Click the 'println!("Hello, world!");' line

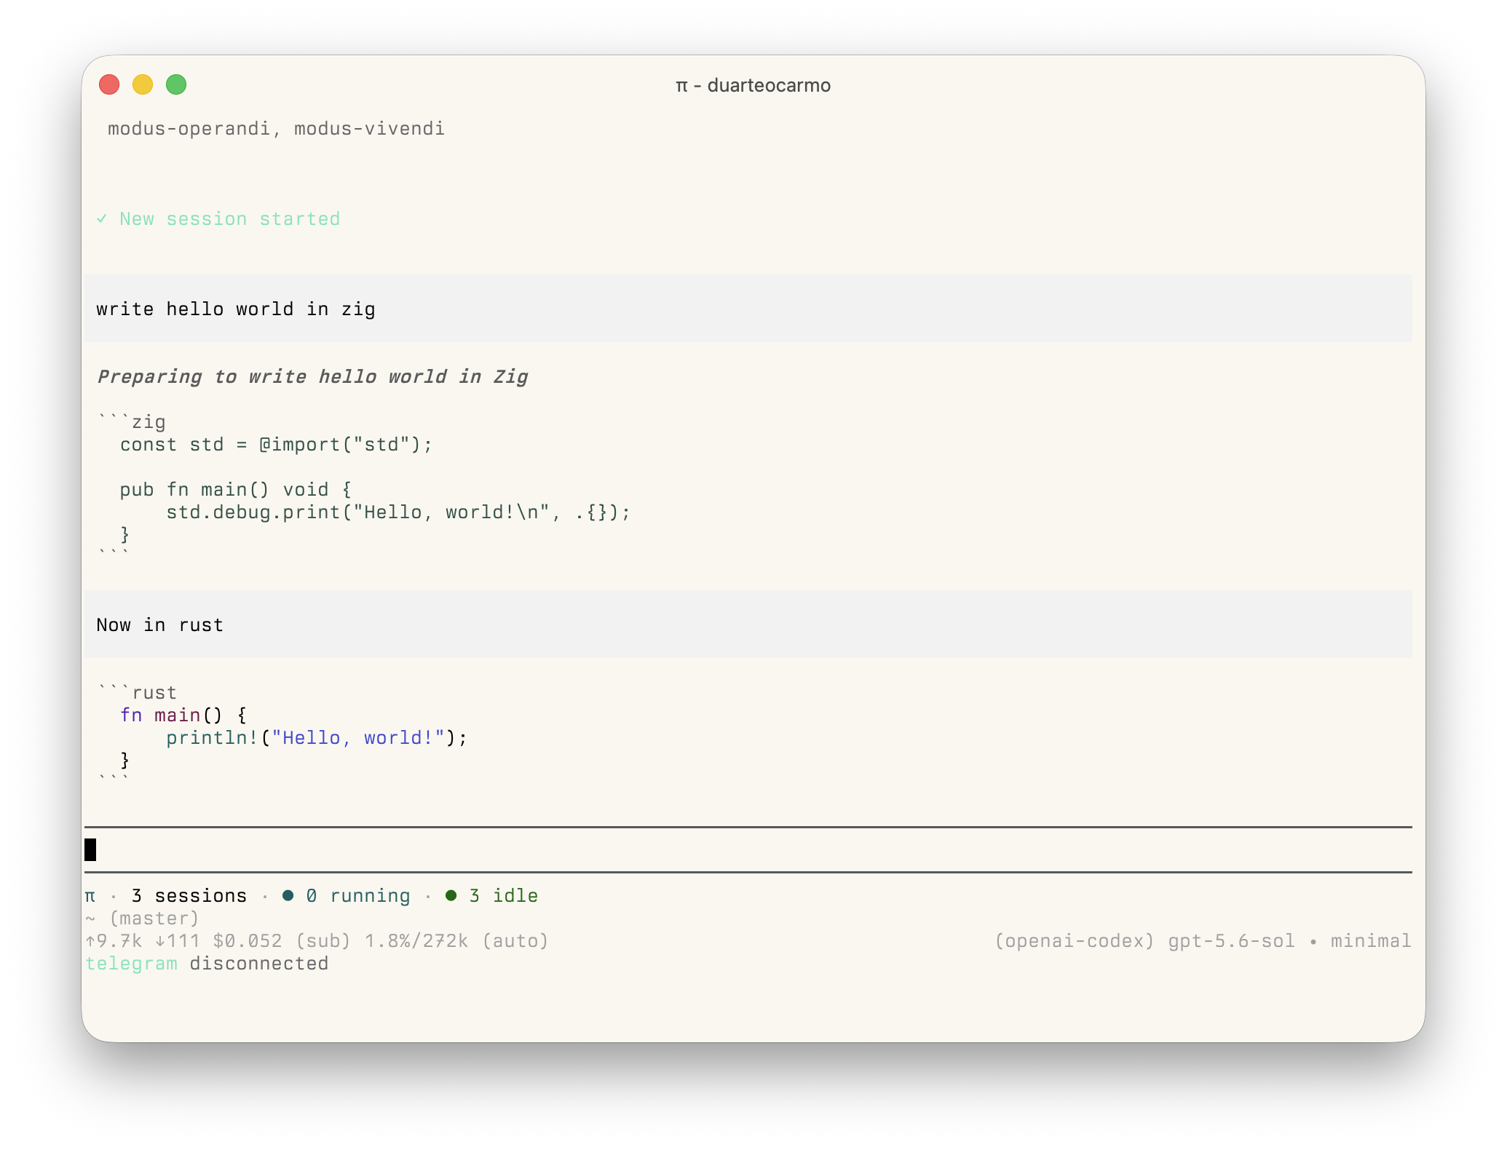[x=317, y=738]
